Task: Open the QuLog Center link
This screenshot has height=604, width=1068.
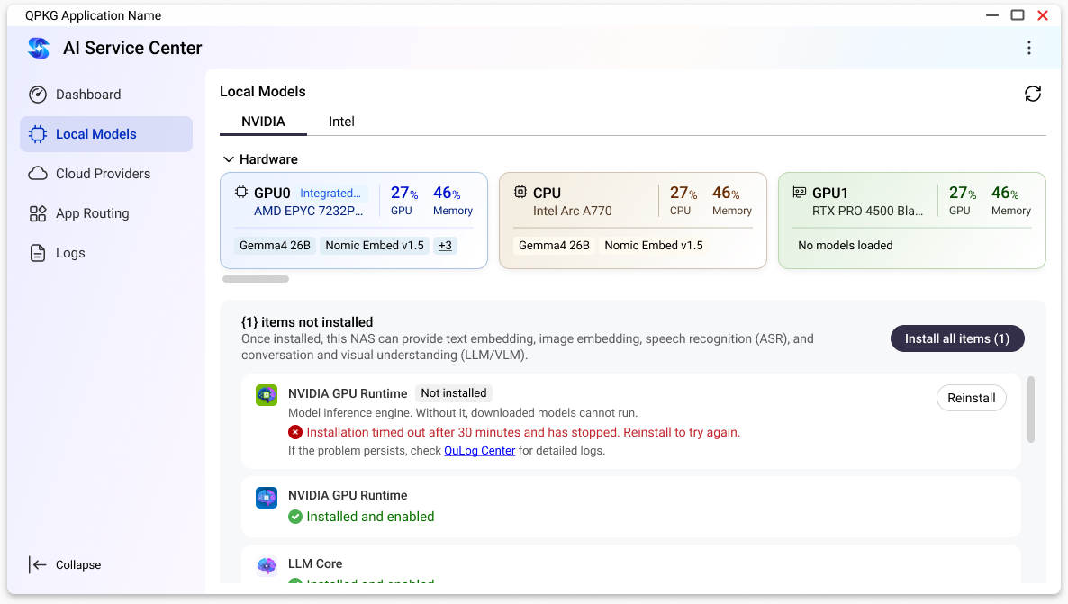Action: click(x=479, y=451)
